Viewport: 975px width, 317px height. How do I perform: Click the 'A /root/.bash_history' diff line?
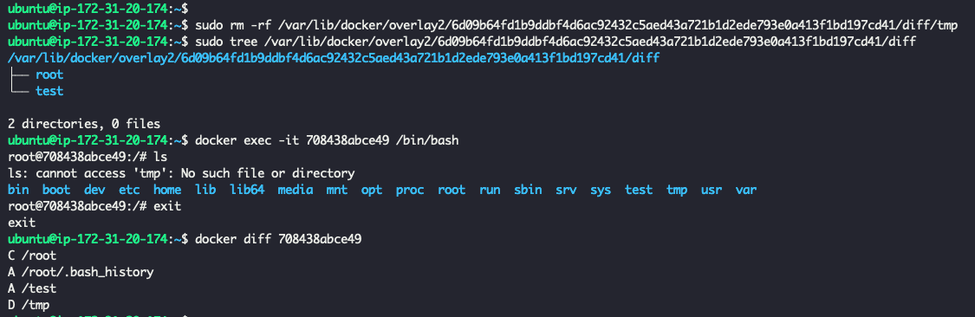81,272
